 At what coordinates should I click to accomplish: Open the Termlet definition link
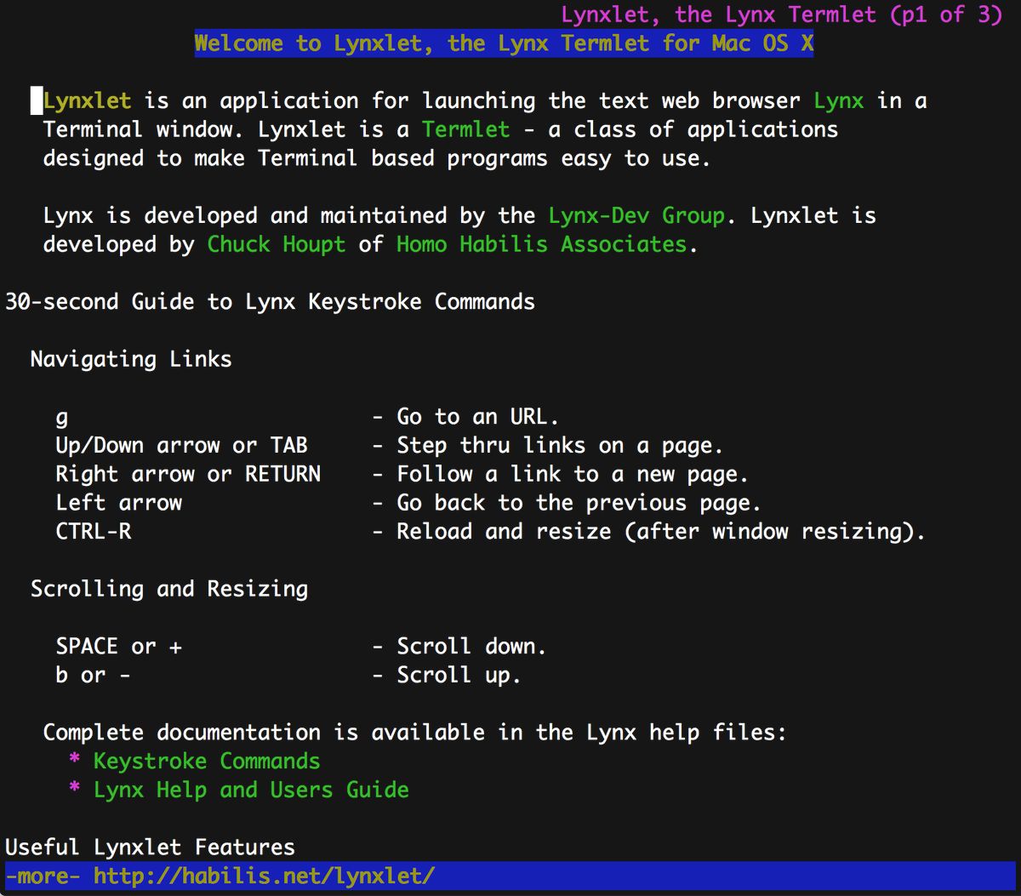tap(465, 129)
